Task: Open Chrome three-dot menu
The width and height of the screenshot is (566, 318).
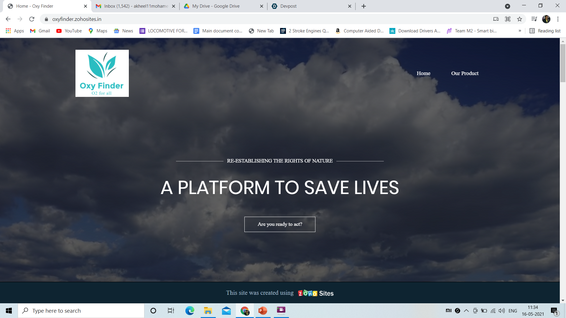Action: (558, 19)
